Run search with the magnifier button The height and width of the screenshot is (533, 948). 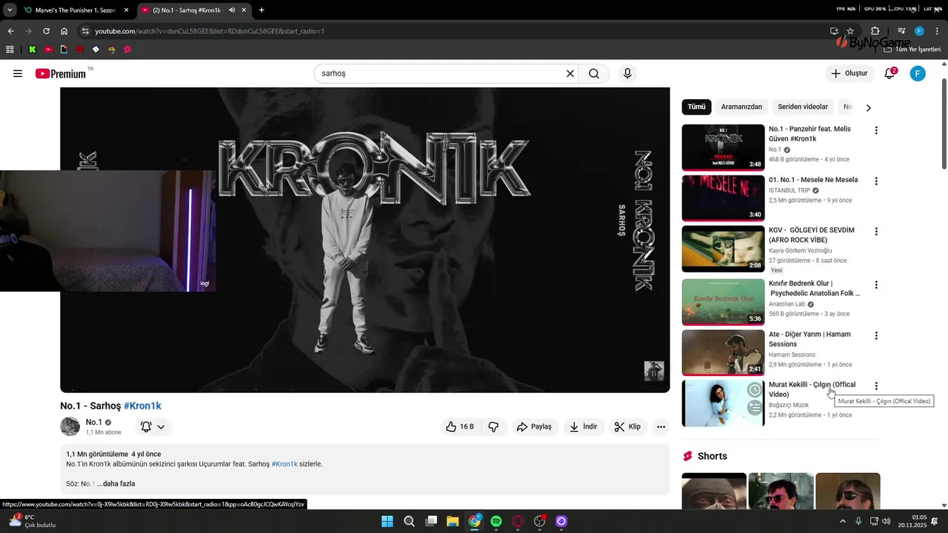594,73
